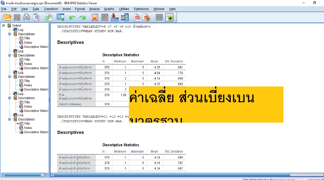Open the Transform menu
The width and height of the screenshot is (324, 180).
pos(51,9)
